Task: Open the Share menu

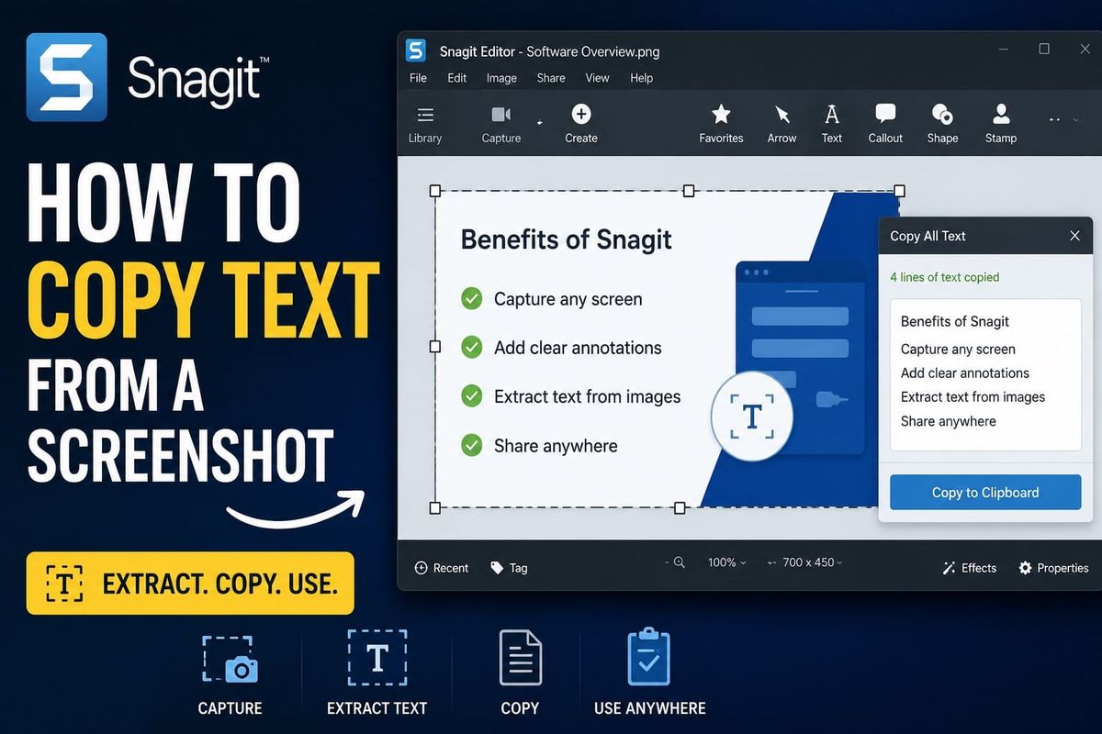Action: pos(551,78)
